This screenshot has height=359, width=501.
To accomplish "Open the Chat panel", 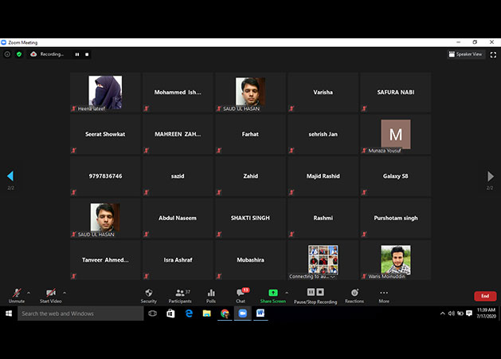I will (x=240, y=294).
